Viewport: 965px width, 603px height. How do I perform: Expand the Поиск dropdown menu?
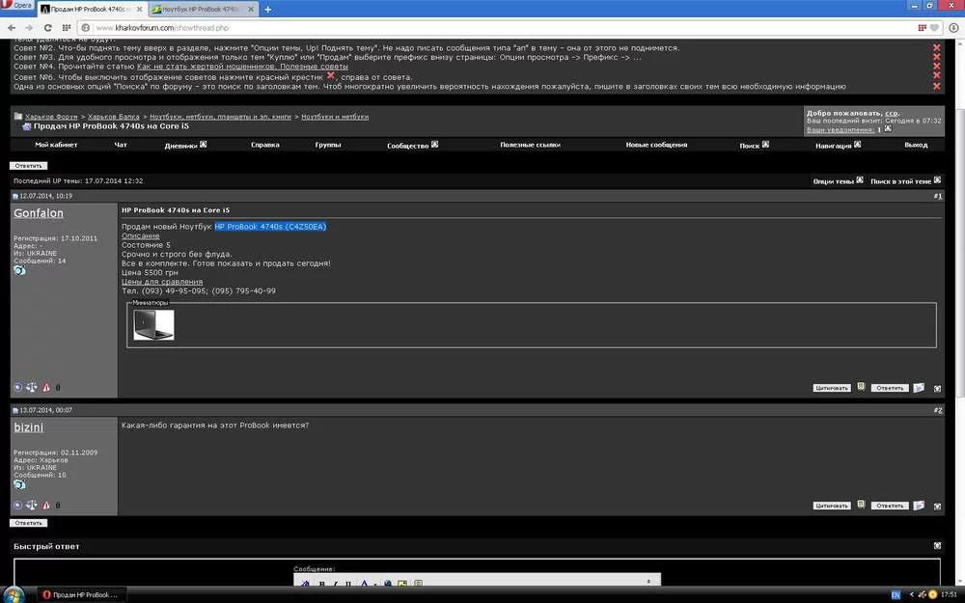(x=765, y=145)
